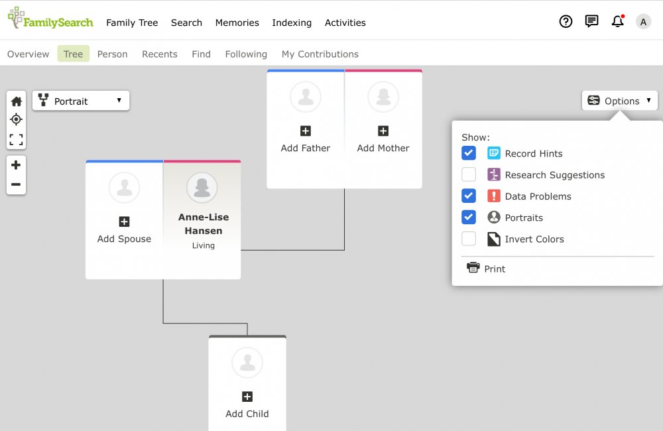Click Add Father in the tree
663x431 pixels.
coord(306,138)
